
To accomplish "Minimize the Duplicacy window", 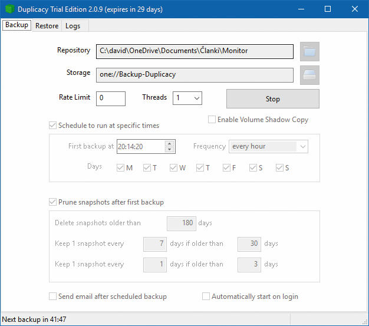I will click(301, 9).
